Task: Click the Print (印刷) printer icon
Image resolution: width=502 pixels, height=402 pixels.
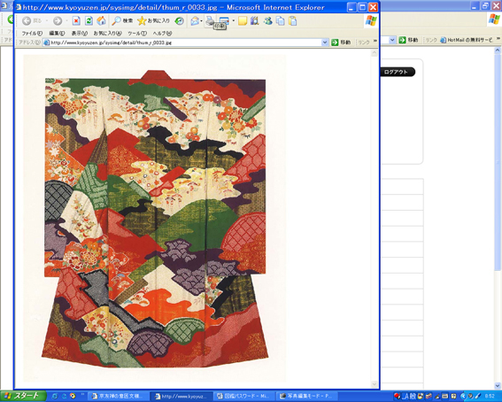Action: point(210,20)
